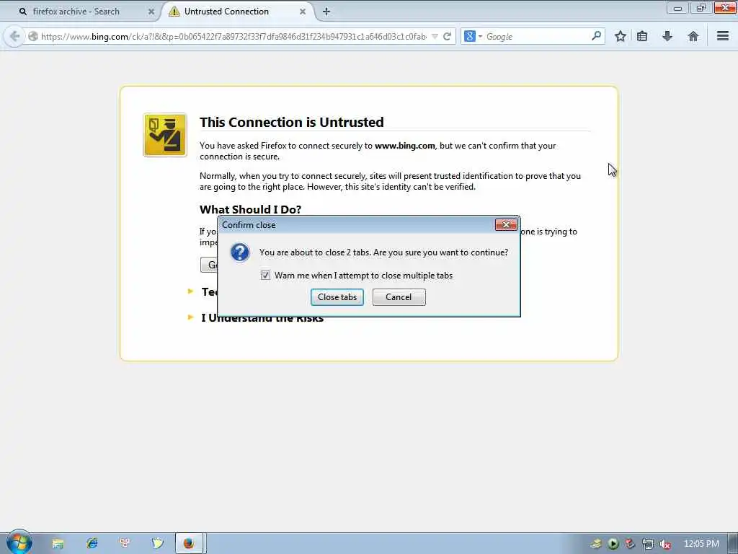The height and width of the screenshot is (554, 738).
Task: Bookmark this page with the star icon
Action: (x=621, y=36)
